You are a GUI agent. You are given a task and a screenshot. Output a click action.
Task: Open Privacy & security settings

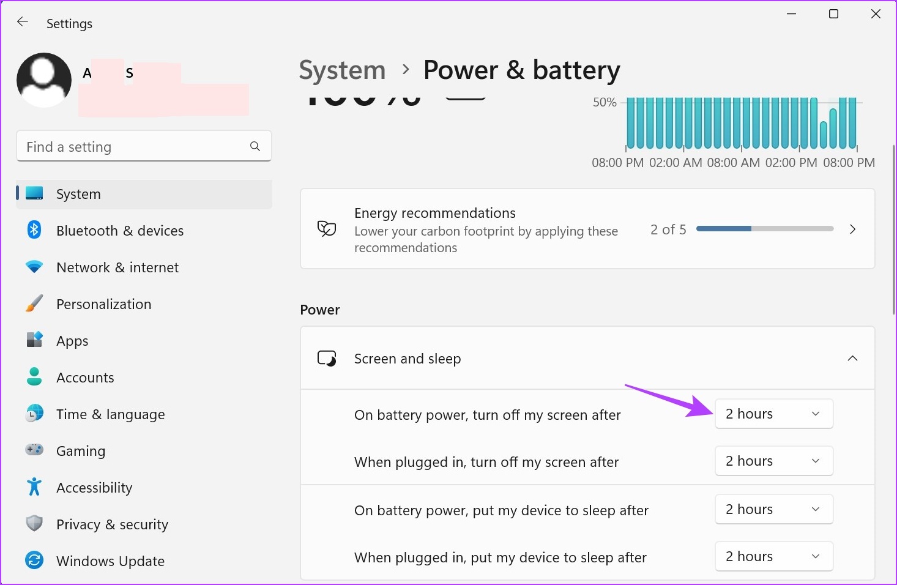(x=144, y=524)
